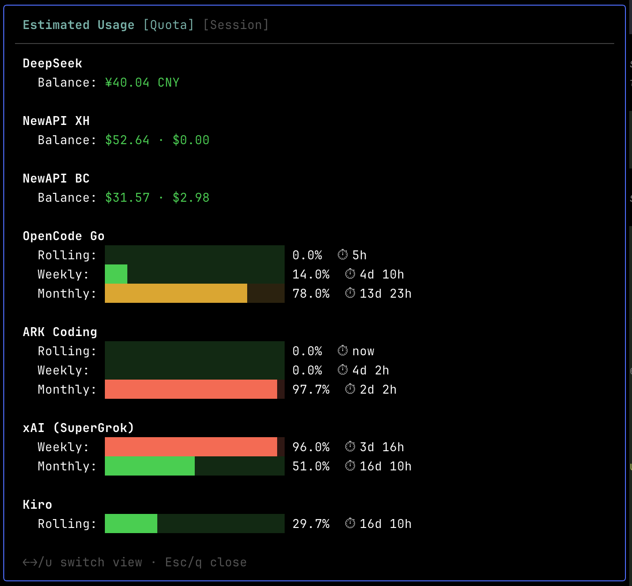Viewport: 632px width, 586px height.
Task: Click OpenCode Go Weekly progress bar
Action: click(x=195, y=274)
